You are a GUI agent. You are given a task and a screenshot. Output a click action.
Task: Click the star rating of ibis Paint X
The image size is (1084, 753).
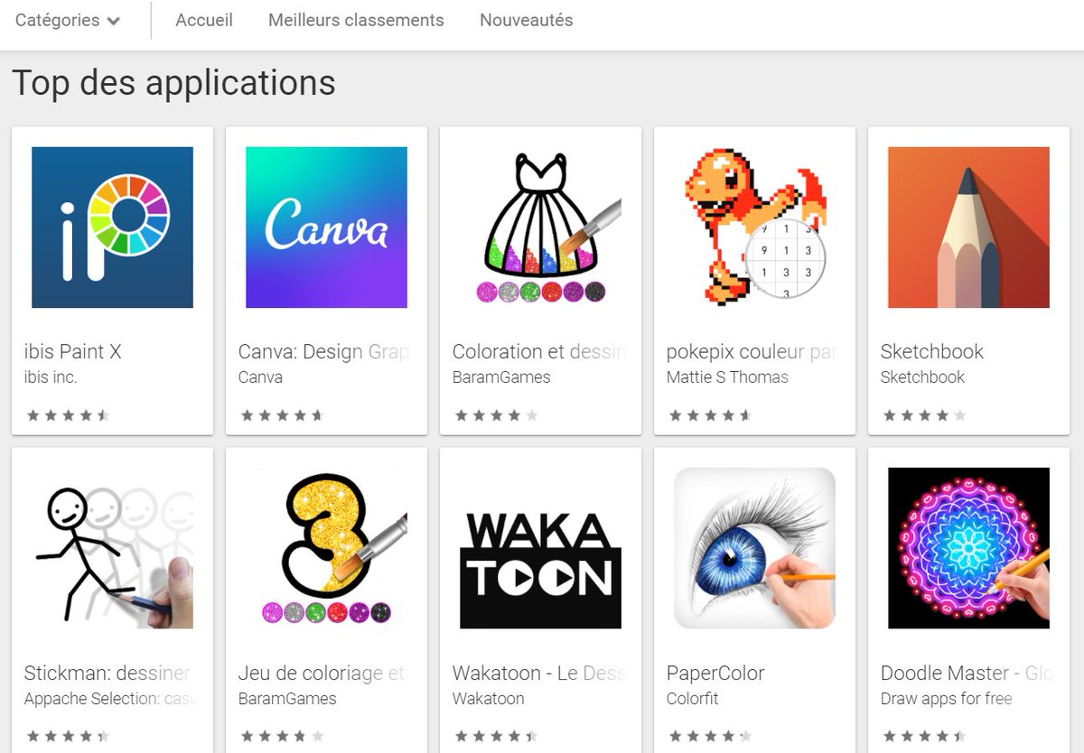(68, 416)
